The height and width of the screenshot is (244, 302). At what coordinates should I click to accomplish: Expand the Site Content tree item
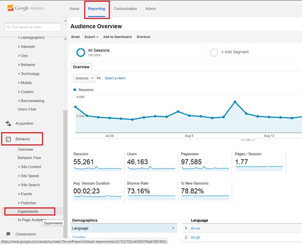pyautogui.click(x=31, y=167)
